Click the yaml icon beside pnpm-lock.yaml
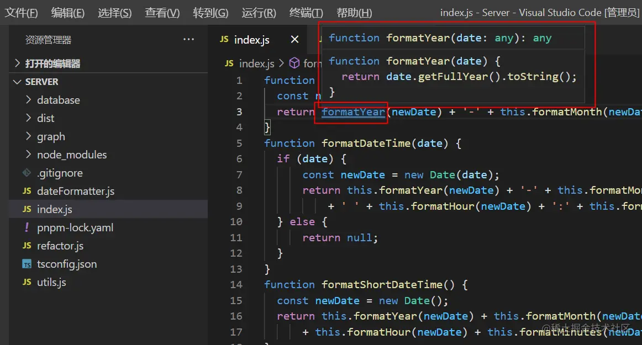Image resolution: width=642 pixels, height=345 pixels. point(27,228)
